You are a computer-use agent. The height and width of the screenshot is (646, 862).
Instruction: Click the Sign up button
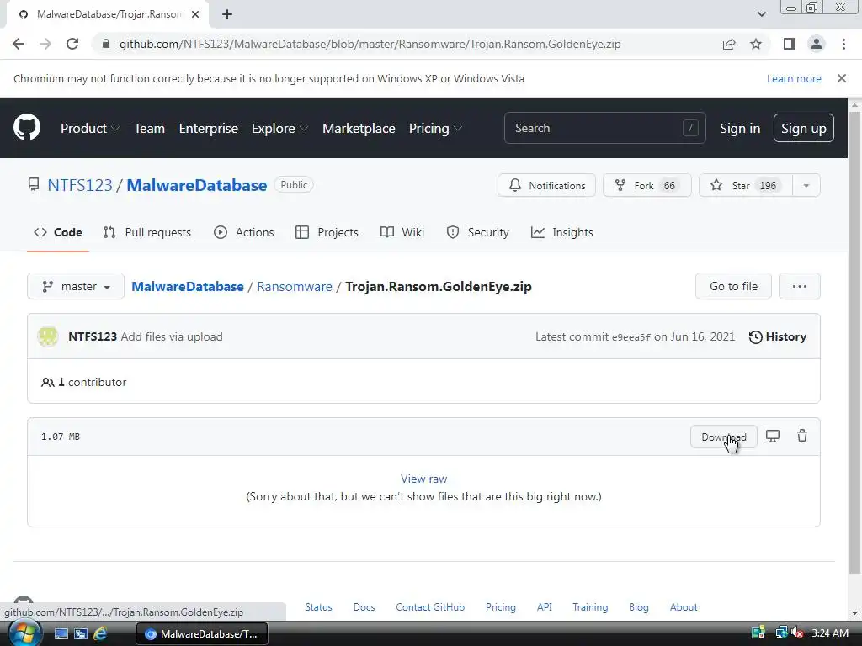(x=803, y=128)
